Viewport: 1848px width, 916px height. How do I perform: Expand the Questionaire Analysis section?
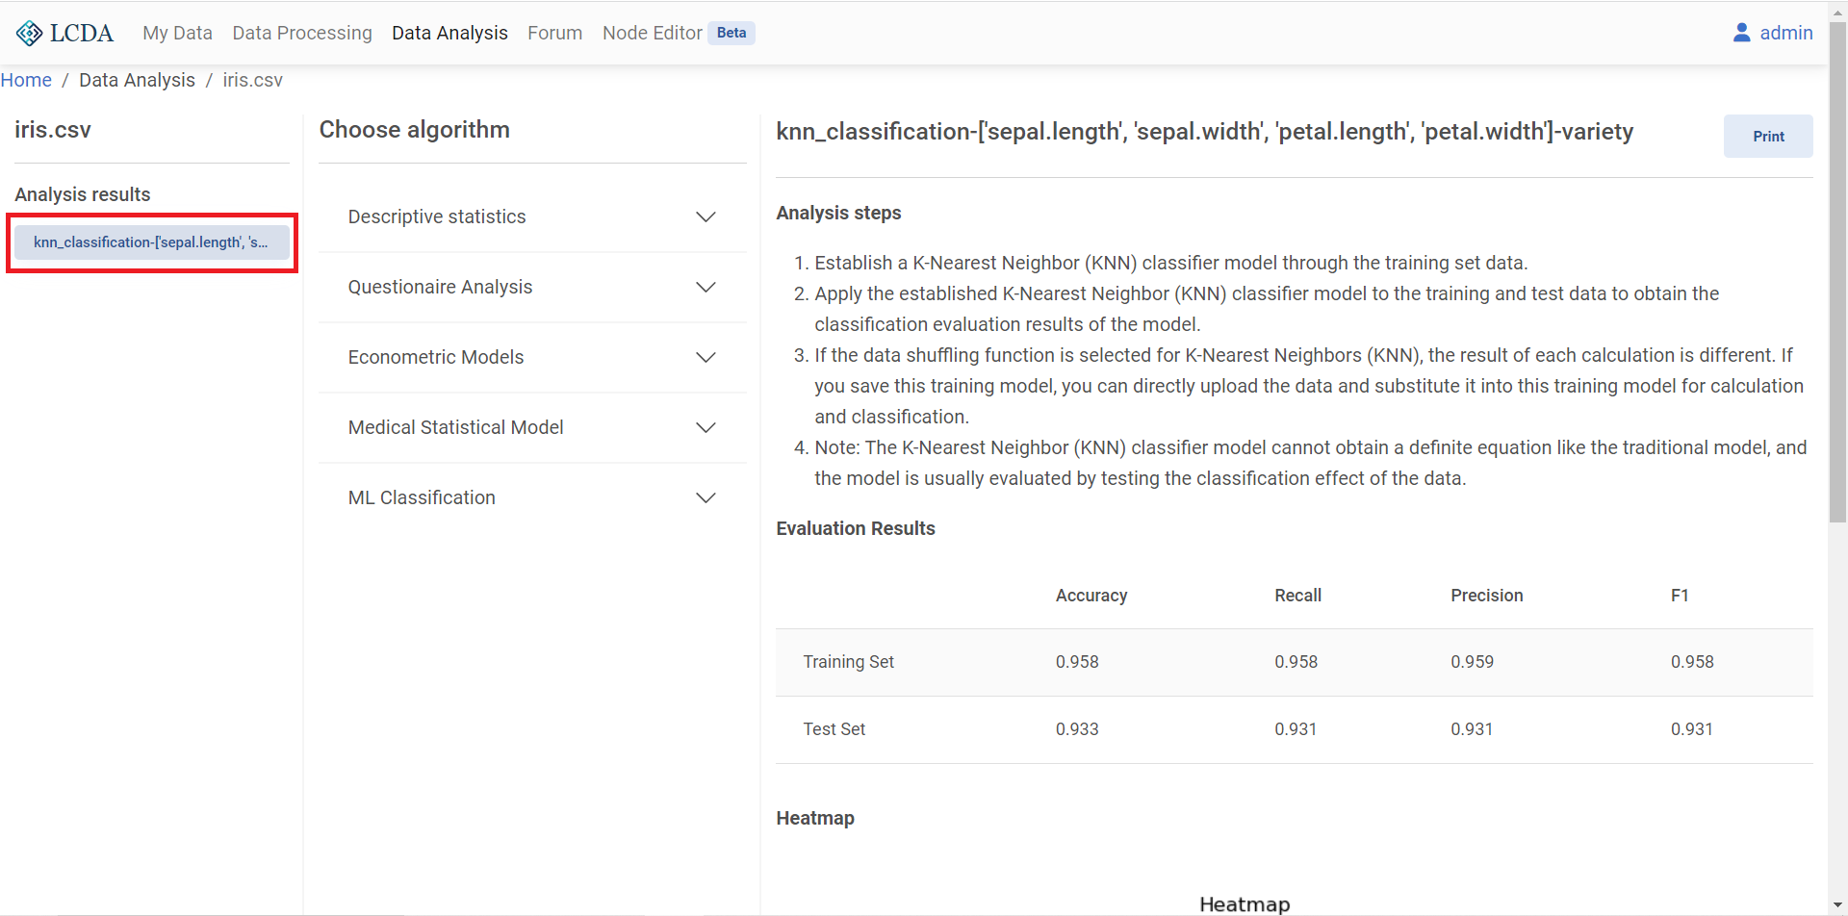pos(706,287)
